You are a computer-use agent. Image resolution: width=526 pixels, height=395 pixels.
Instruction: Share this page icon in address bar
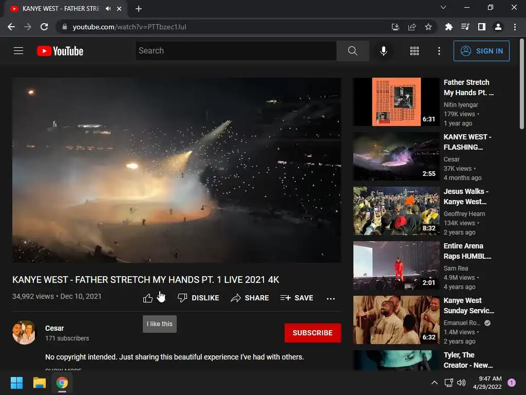pos(412,27)
